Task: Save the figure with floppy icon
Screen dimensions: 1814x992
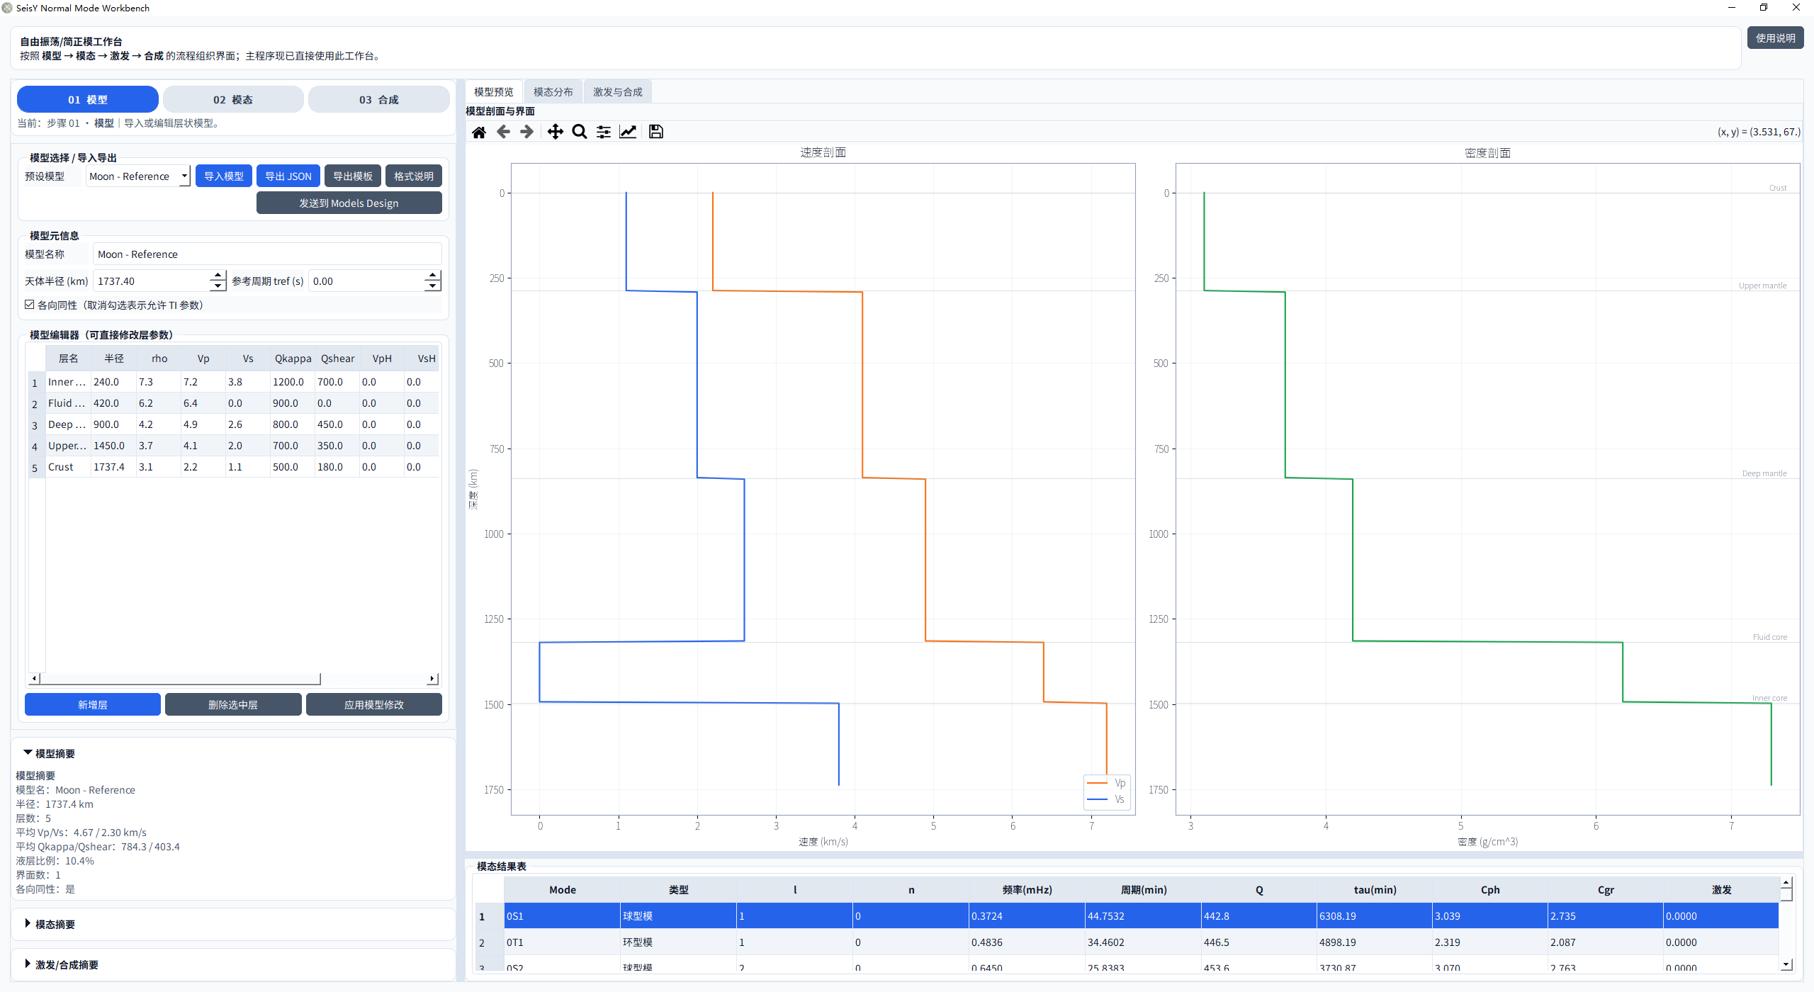Action: click(x=656, y=132)
